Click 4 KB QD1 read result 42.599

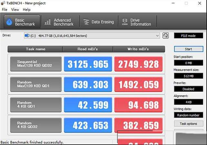88,105
